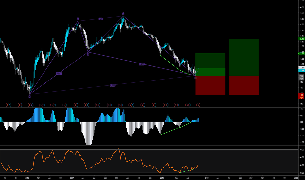Click the -1.50 value on the histogram scale
The image size is (305, 180).
(x=301, y=142)
